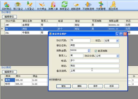This screenshot has height=99, width=138.
Task: Click the 佣金 column header
Action: click(40, 76)
